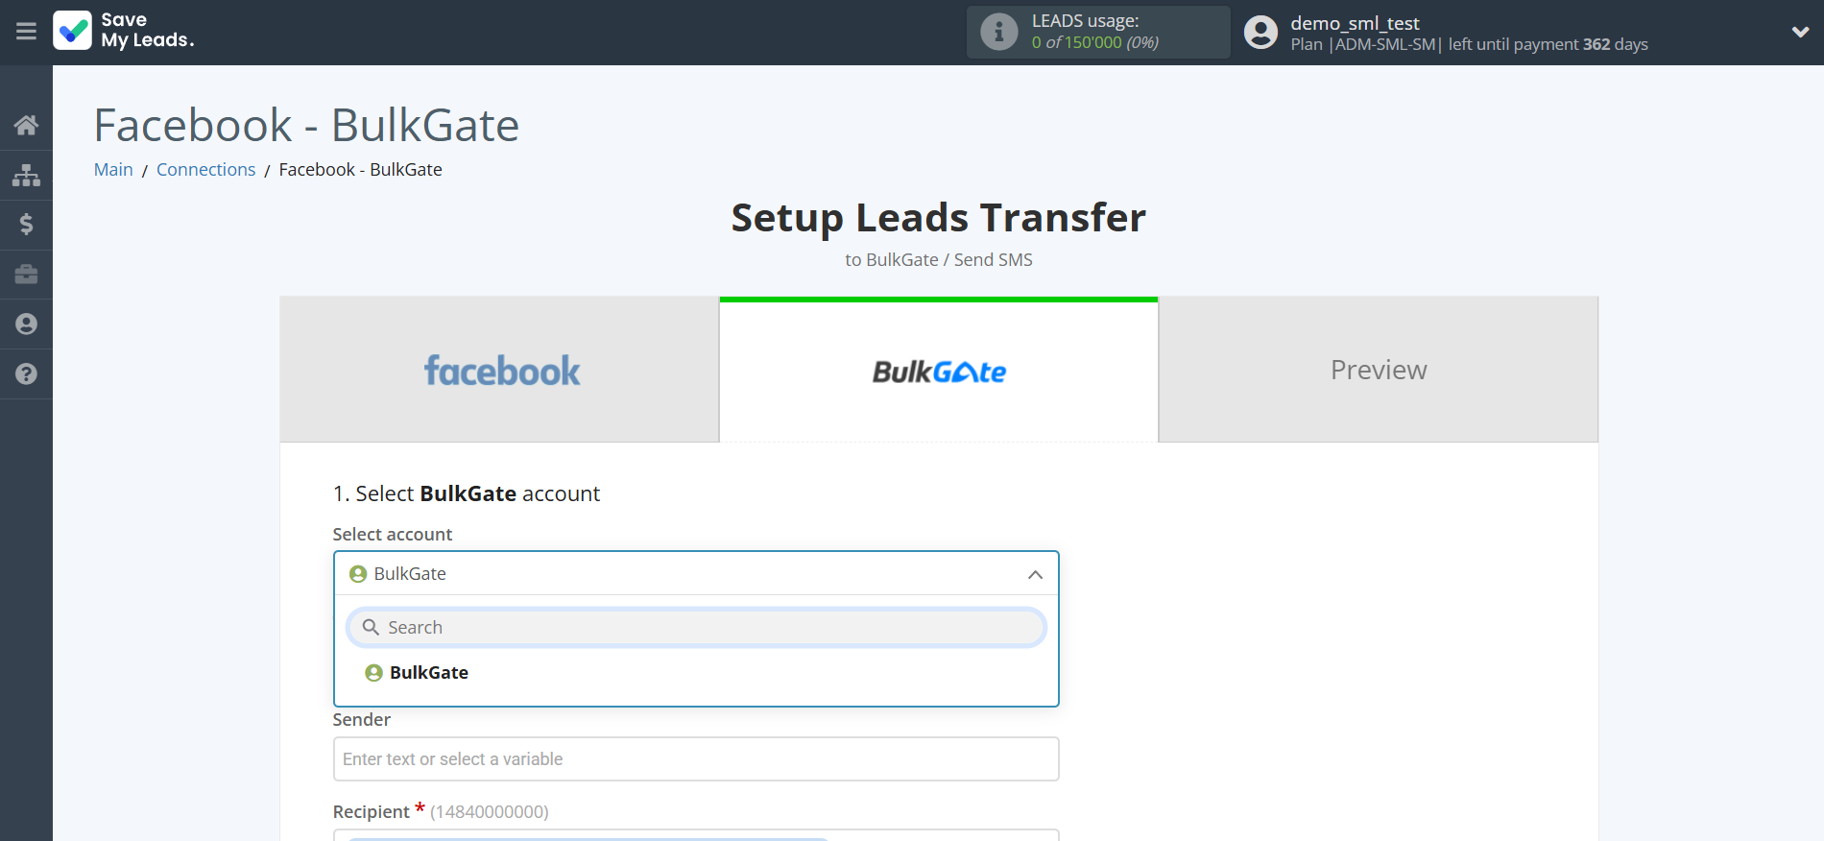Open the Connections breadcrumb link
The width and height of the screenshot is (1824, 841).
point(205,170)
